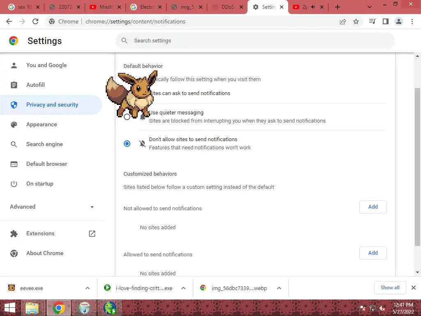Open the Chrome three-dot menu
The height and width of the screenshot is (316, 421).
pos(412,21)
